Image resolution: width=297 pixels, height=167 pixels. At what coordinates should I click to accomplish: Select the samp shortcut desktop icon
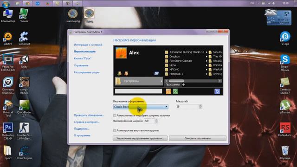24,86
